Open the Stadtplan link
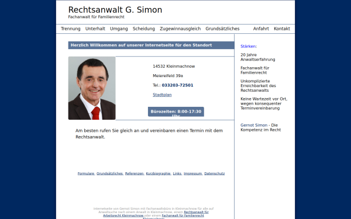Screen dimensions: 351x219 (162, 95)
